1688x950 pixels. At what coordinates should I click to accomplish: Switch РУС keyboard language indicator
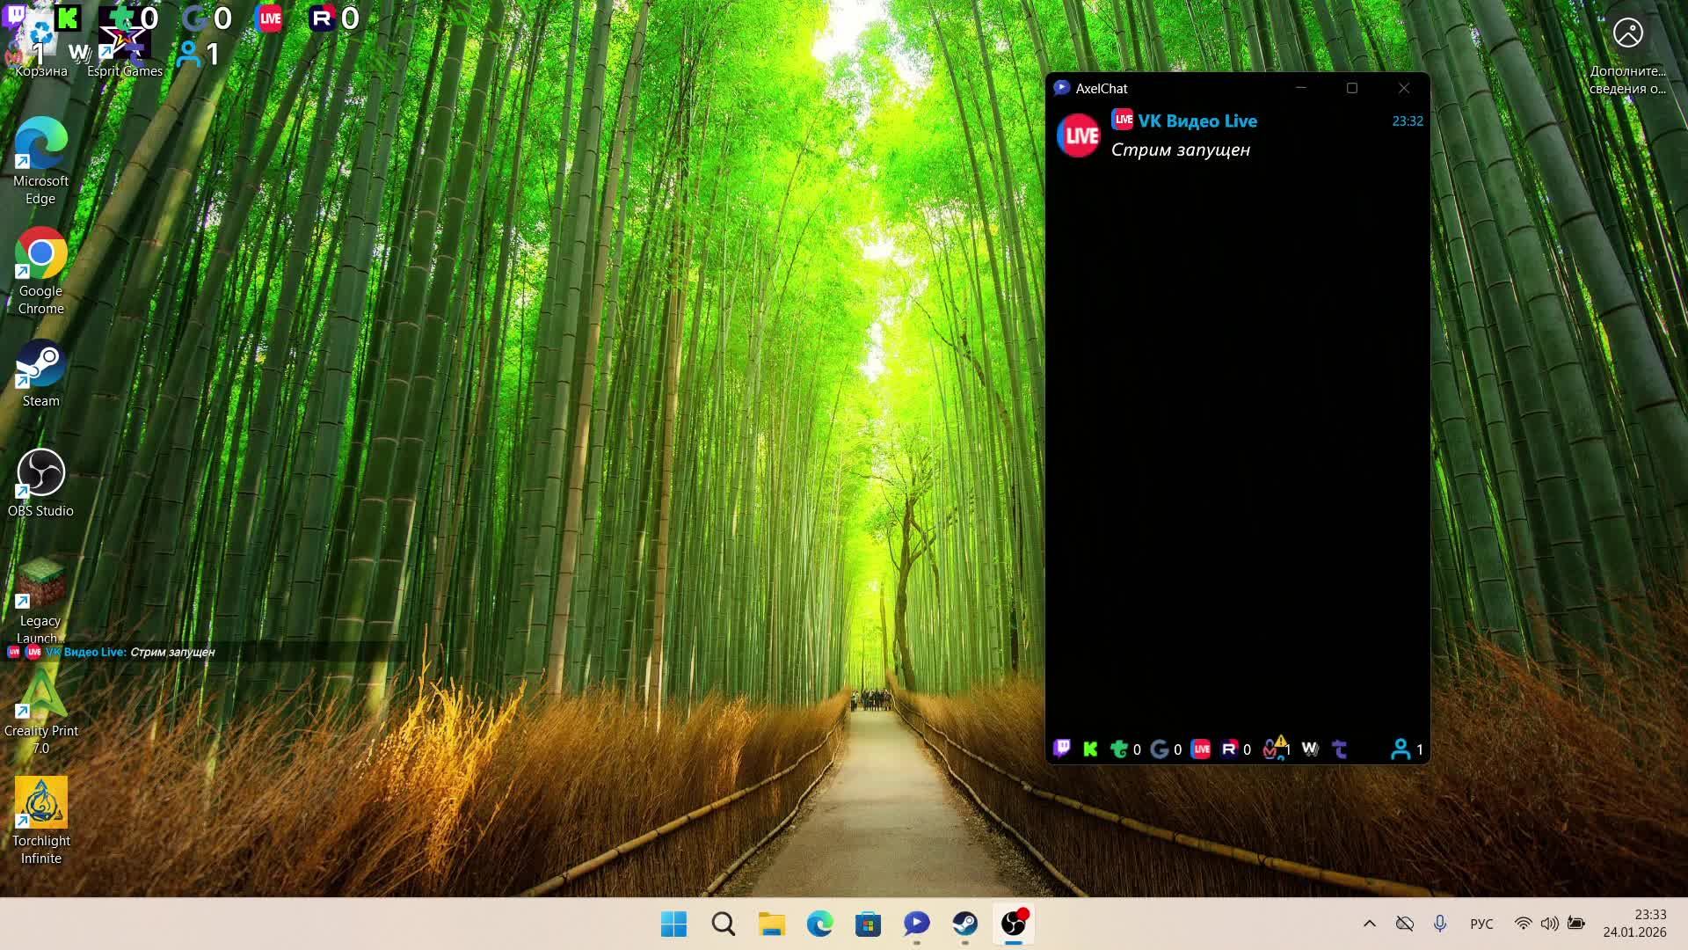click(1481, 924)
